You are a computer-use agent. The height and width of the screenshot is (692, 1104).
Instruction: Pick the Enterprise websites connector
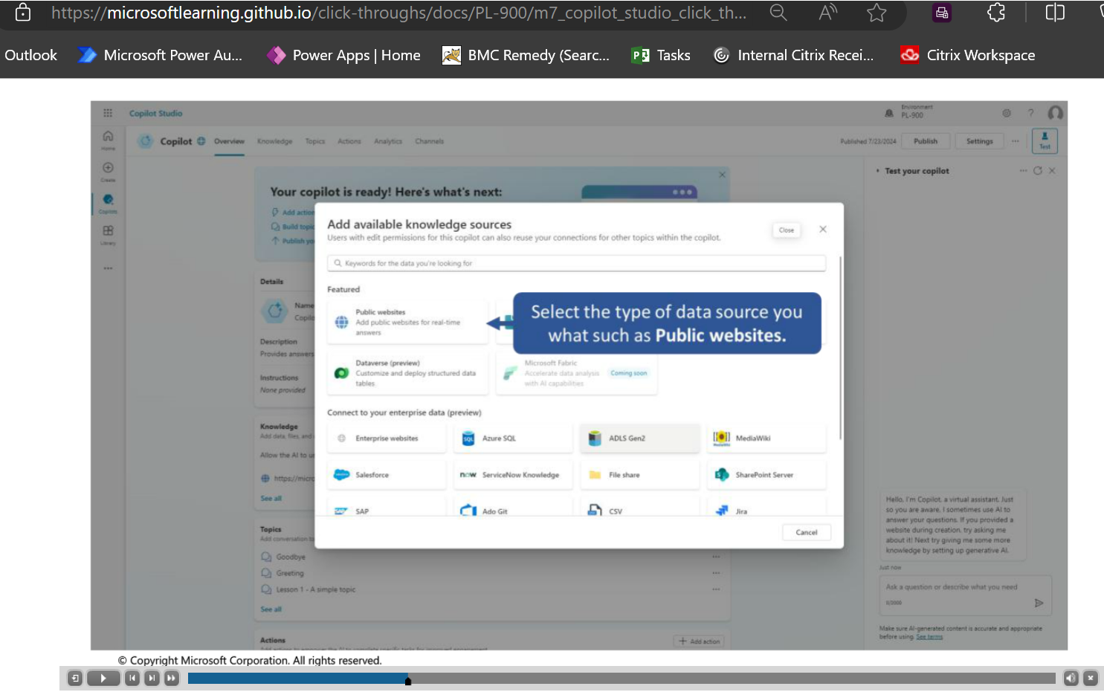click(x=387, y=438)
